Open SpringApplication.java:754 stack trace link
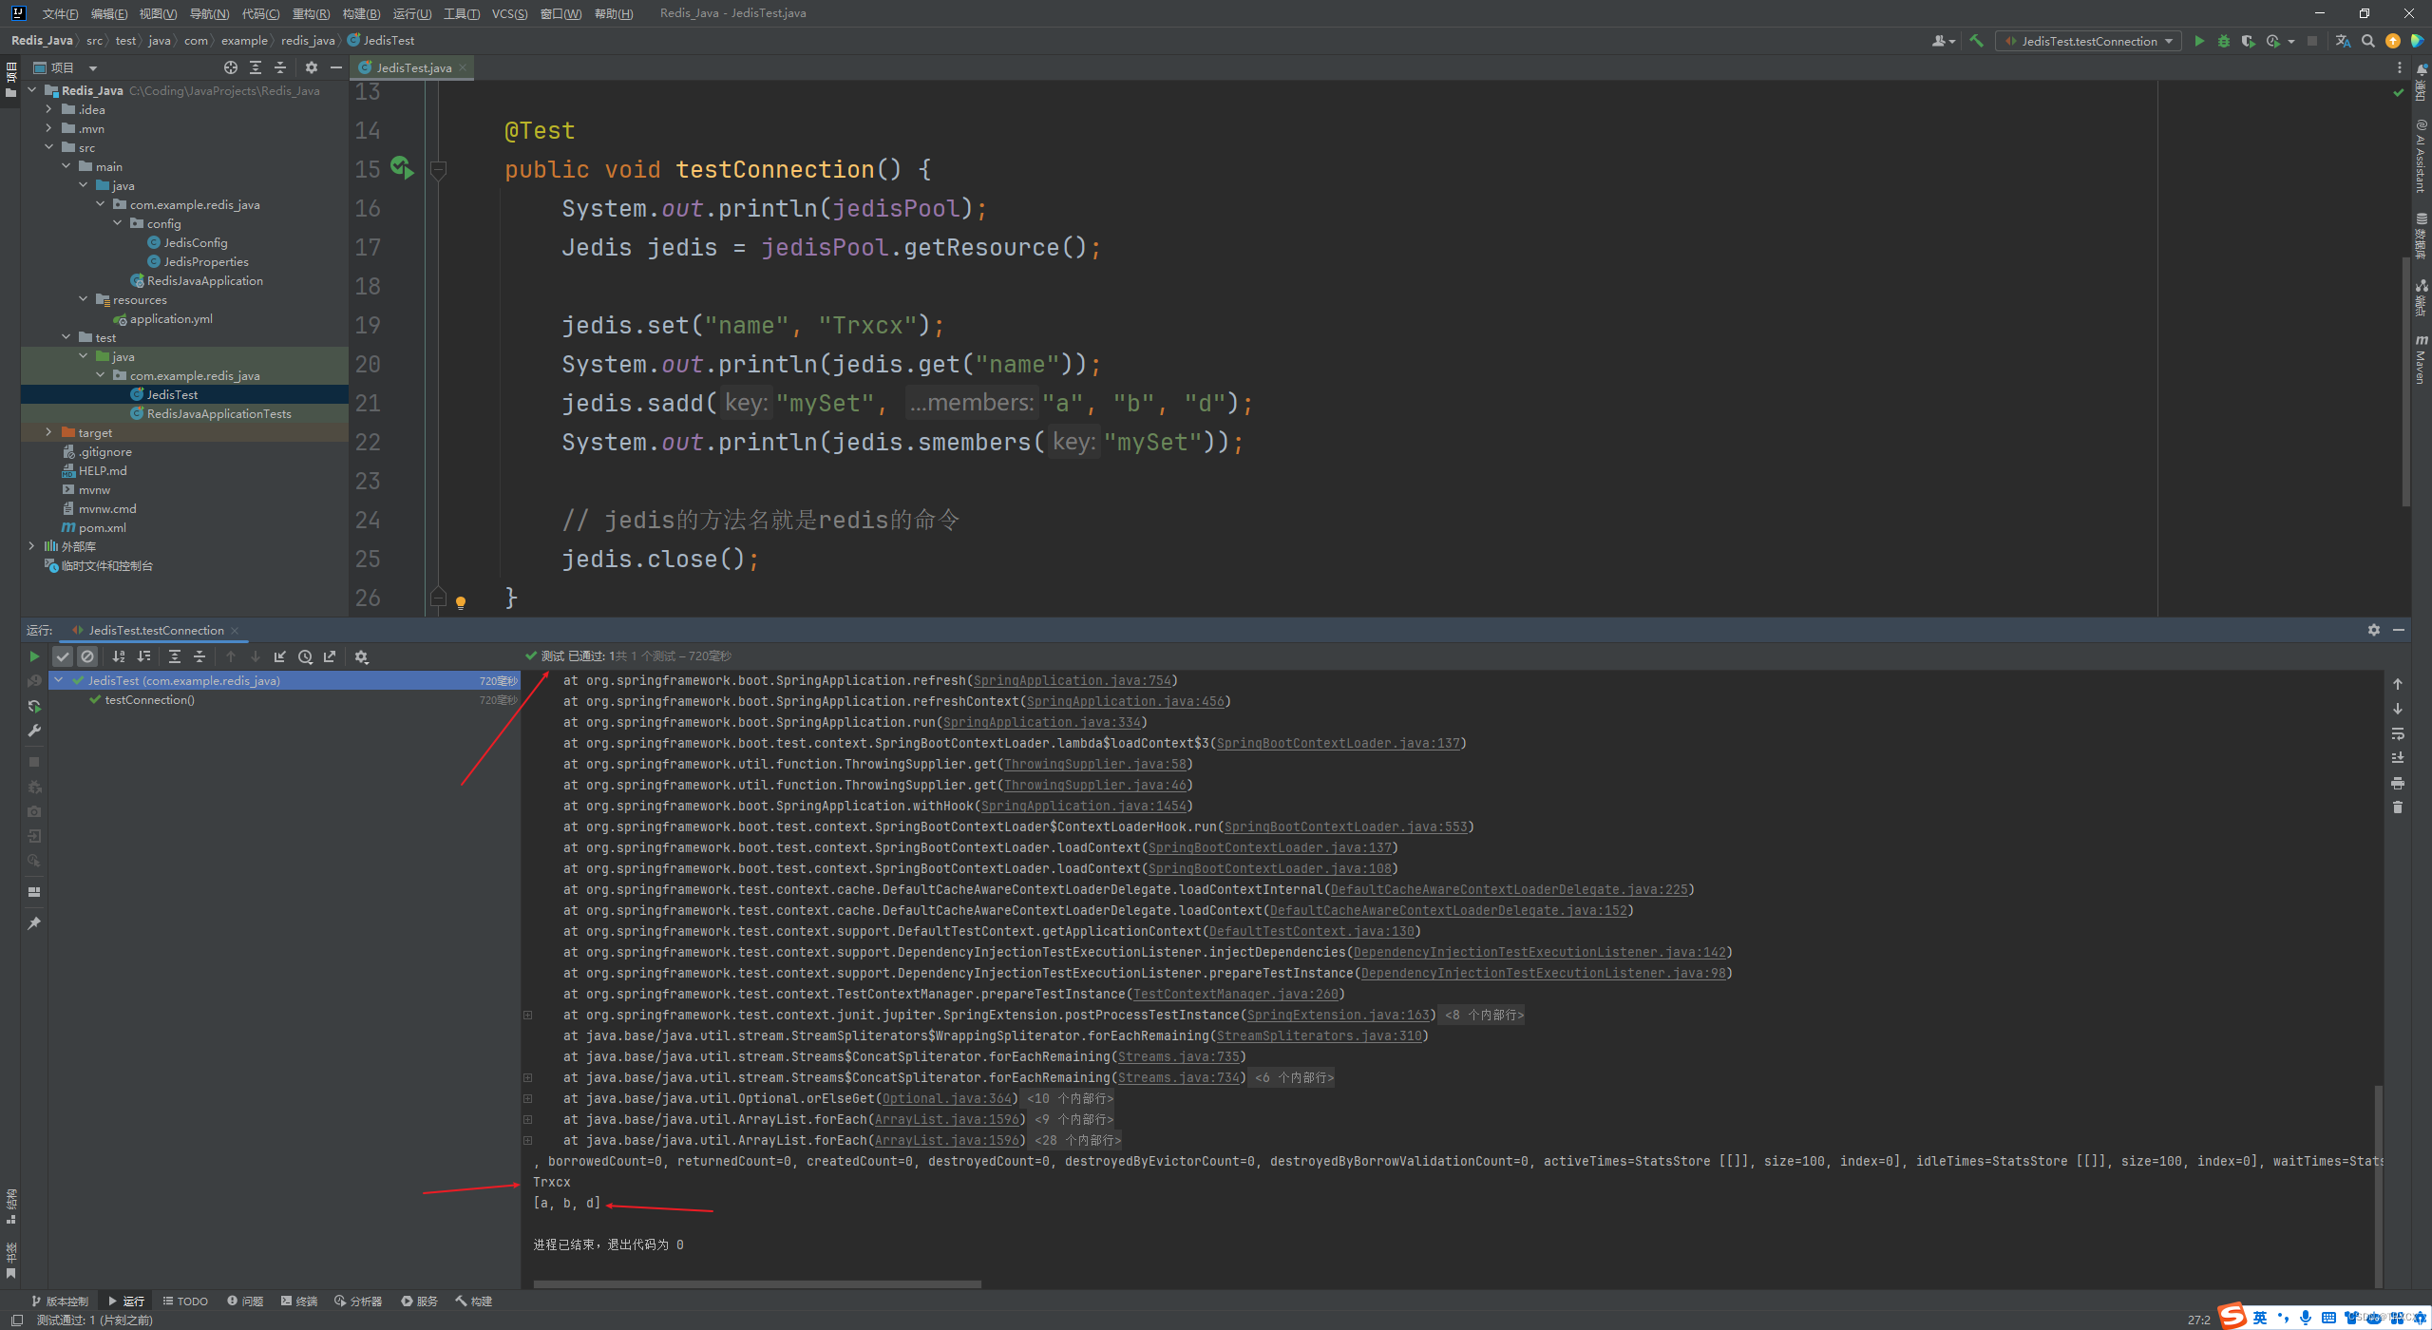 coord(1072,681)
